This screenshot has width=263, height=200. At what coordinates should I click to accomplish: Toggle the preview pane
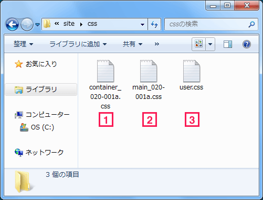pyautogui.click(x=228, y=44)
